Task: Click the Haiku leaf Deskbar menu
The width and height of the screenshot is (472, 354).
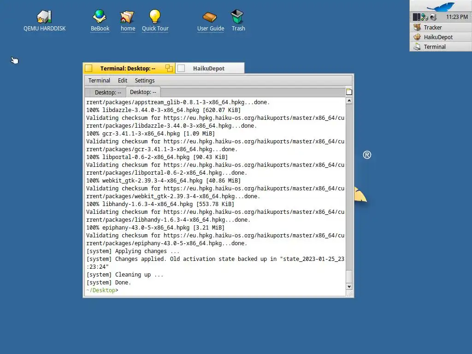Action: [441, 6]
